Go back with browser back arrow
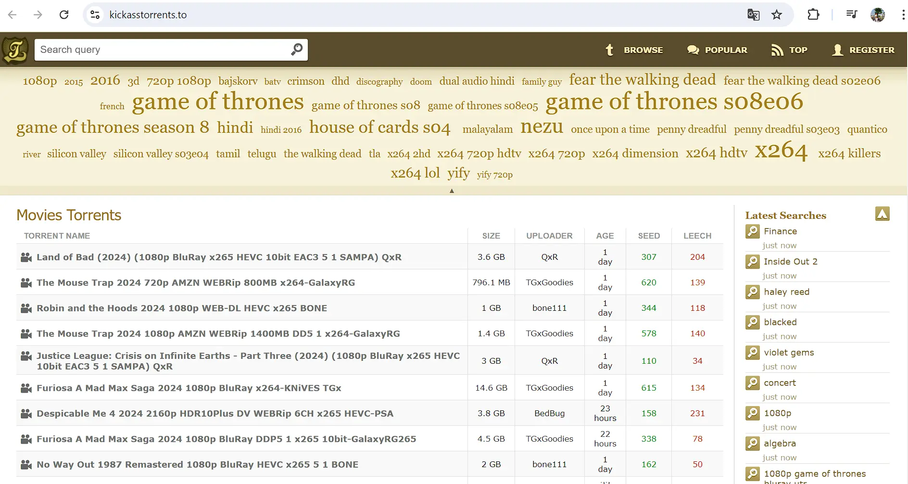The width and height of the screenshot is (908, 484). 13,15
